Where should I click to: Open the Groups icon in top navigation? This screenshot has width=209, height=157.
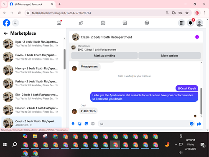click(147, 23)
